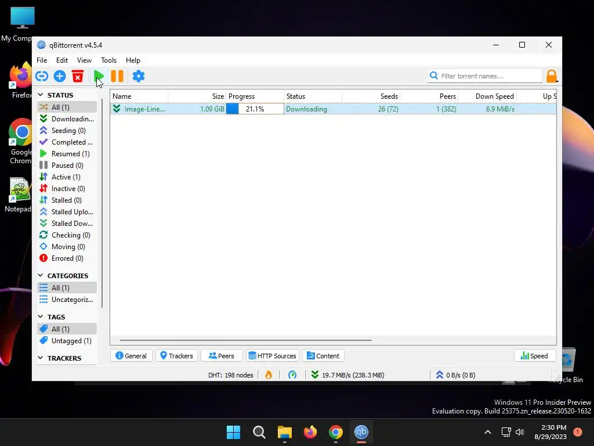
Task: Select the Moving (0) filter
Action: click(67, 247)
